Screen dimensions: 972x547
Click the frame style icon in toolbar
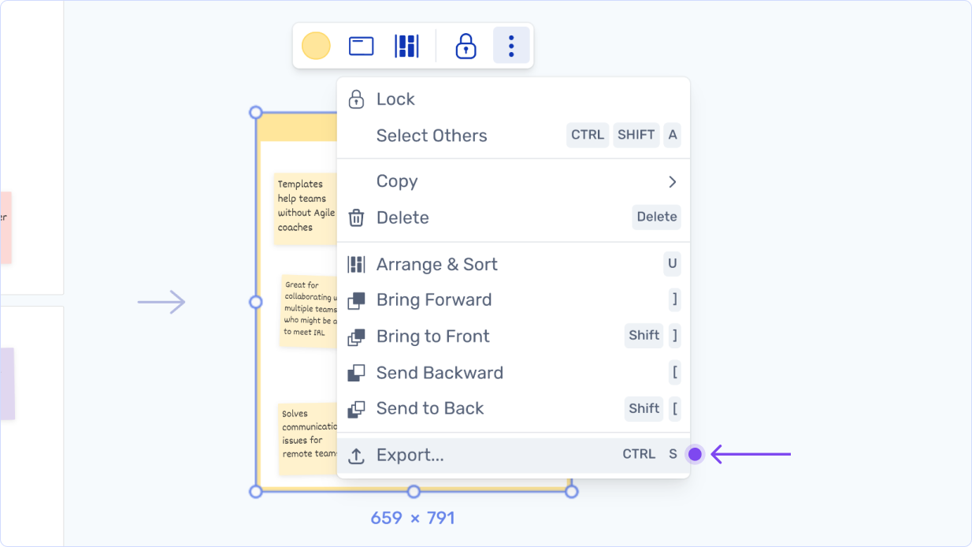(361, 46)
